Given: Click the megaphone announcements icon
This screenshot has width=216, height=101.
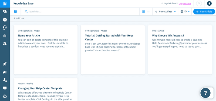Looking at the screenshot, I should coord(5,72).
